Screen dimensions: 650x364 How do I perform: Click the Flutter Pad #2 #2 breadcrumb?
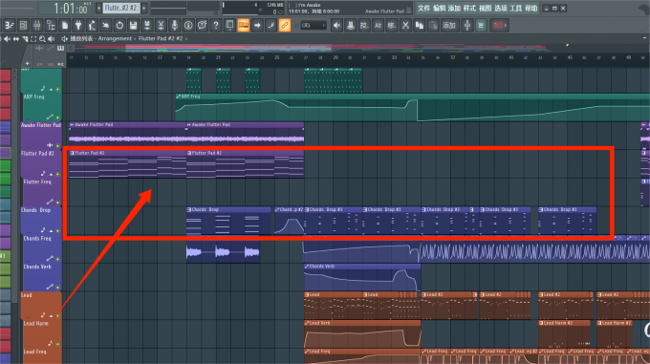[x=161, y=38]
